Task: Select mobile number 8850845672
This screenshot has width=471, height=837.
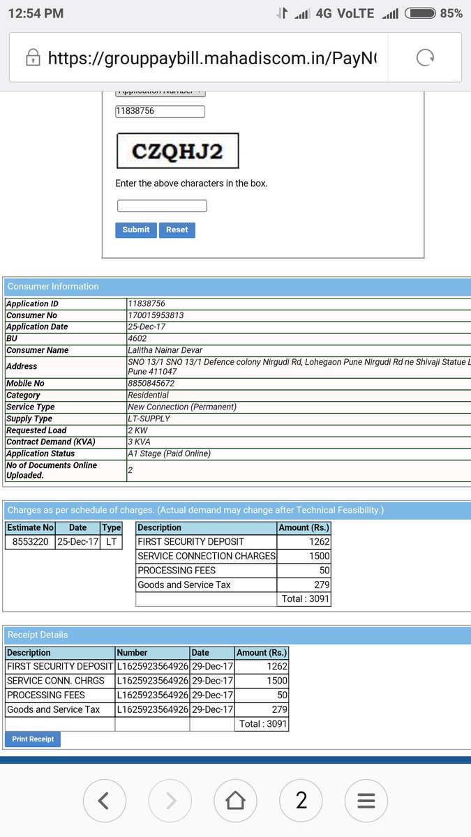Action: (x=151, y=384)
